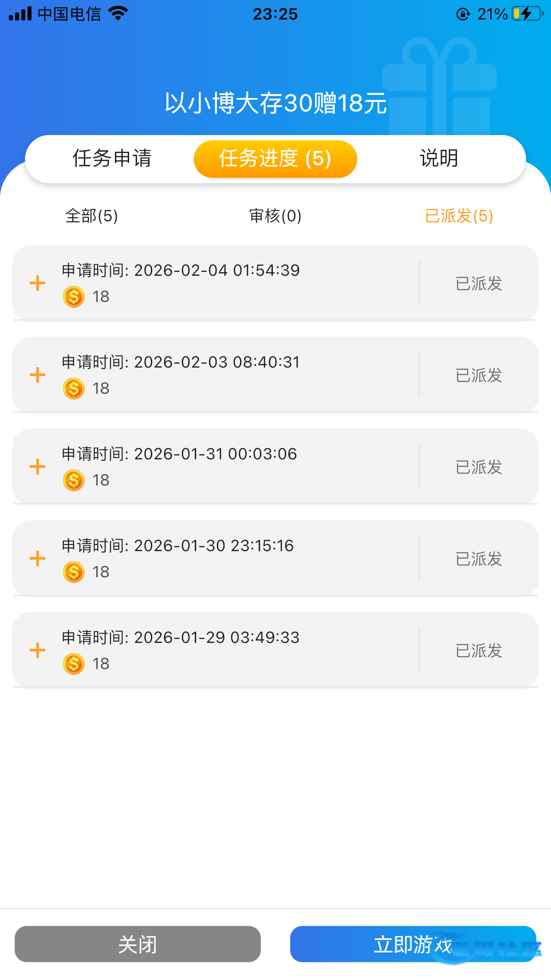
Task: Tap the gold coin icon on the 2026-02-04 record
Action: (74, 297)
